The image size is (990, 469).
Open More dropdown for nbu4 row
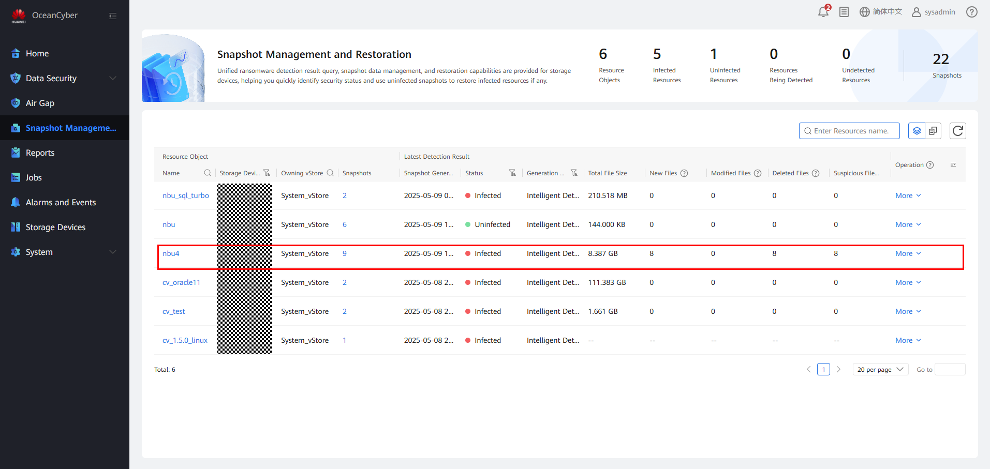coord(908,253)
